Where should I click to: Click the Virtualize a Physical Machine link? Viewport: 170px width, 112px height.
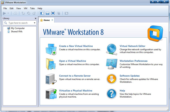[x=76, y=91]
